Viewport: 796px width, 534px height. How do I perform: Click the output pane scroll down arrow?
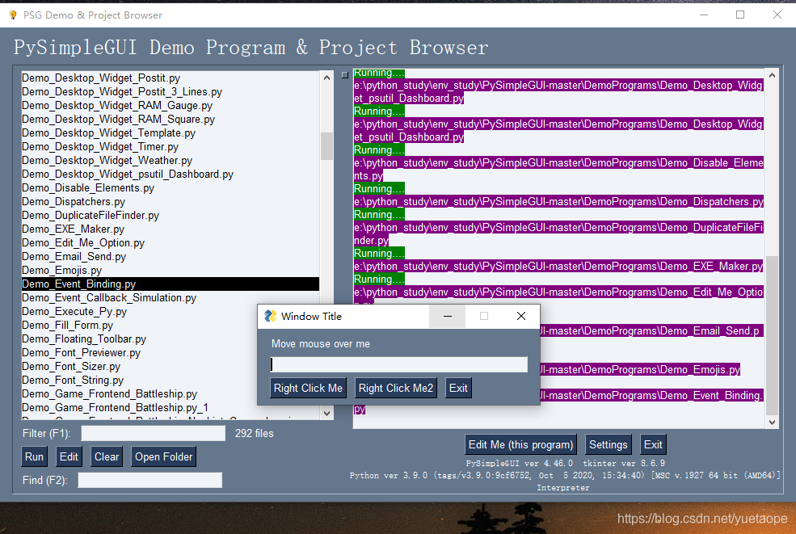[772, 422]
